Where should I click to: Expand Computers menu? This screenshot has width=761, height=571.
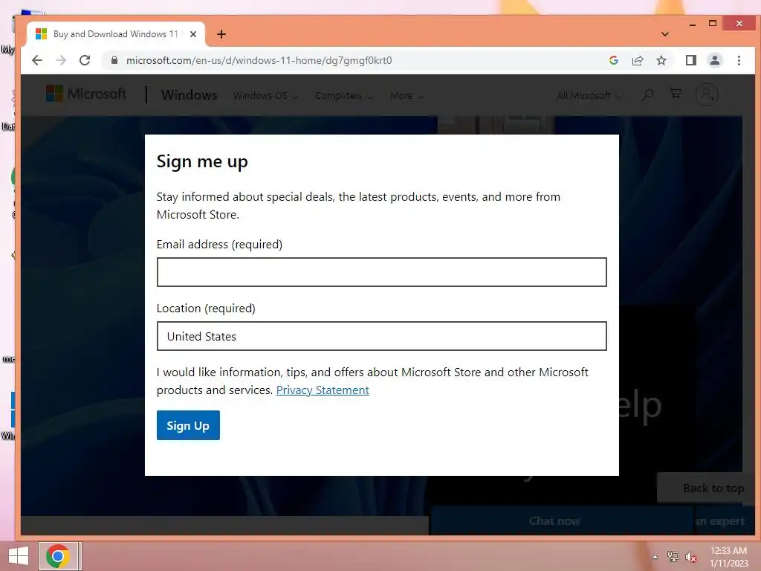344,96
